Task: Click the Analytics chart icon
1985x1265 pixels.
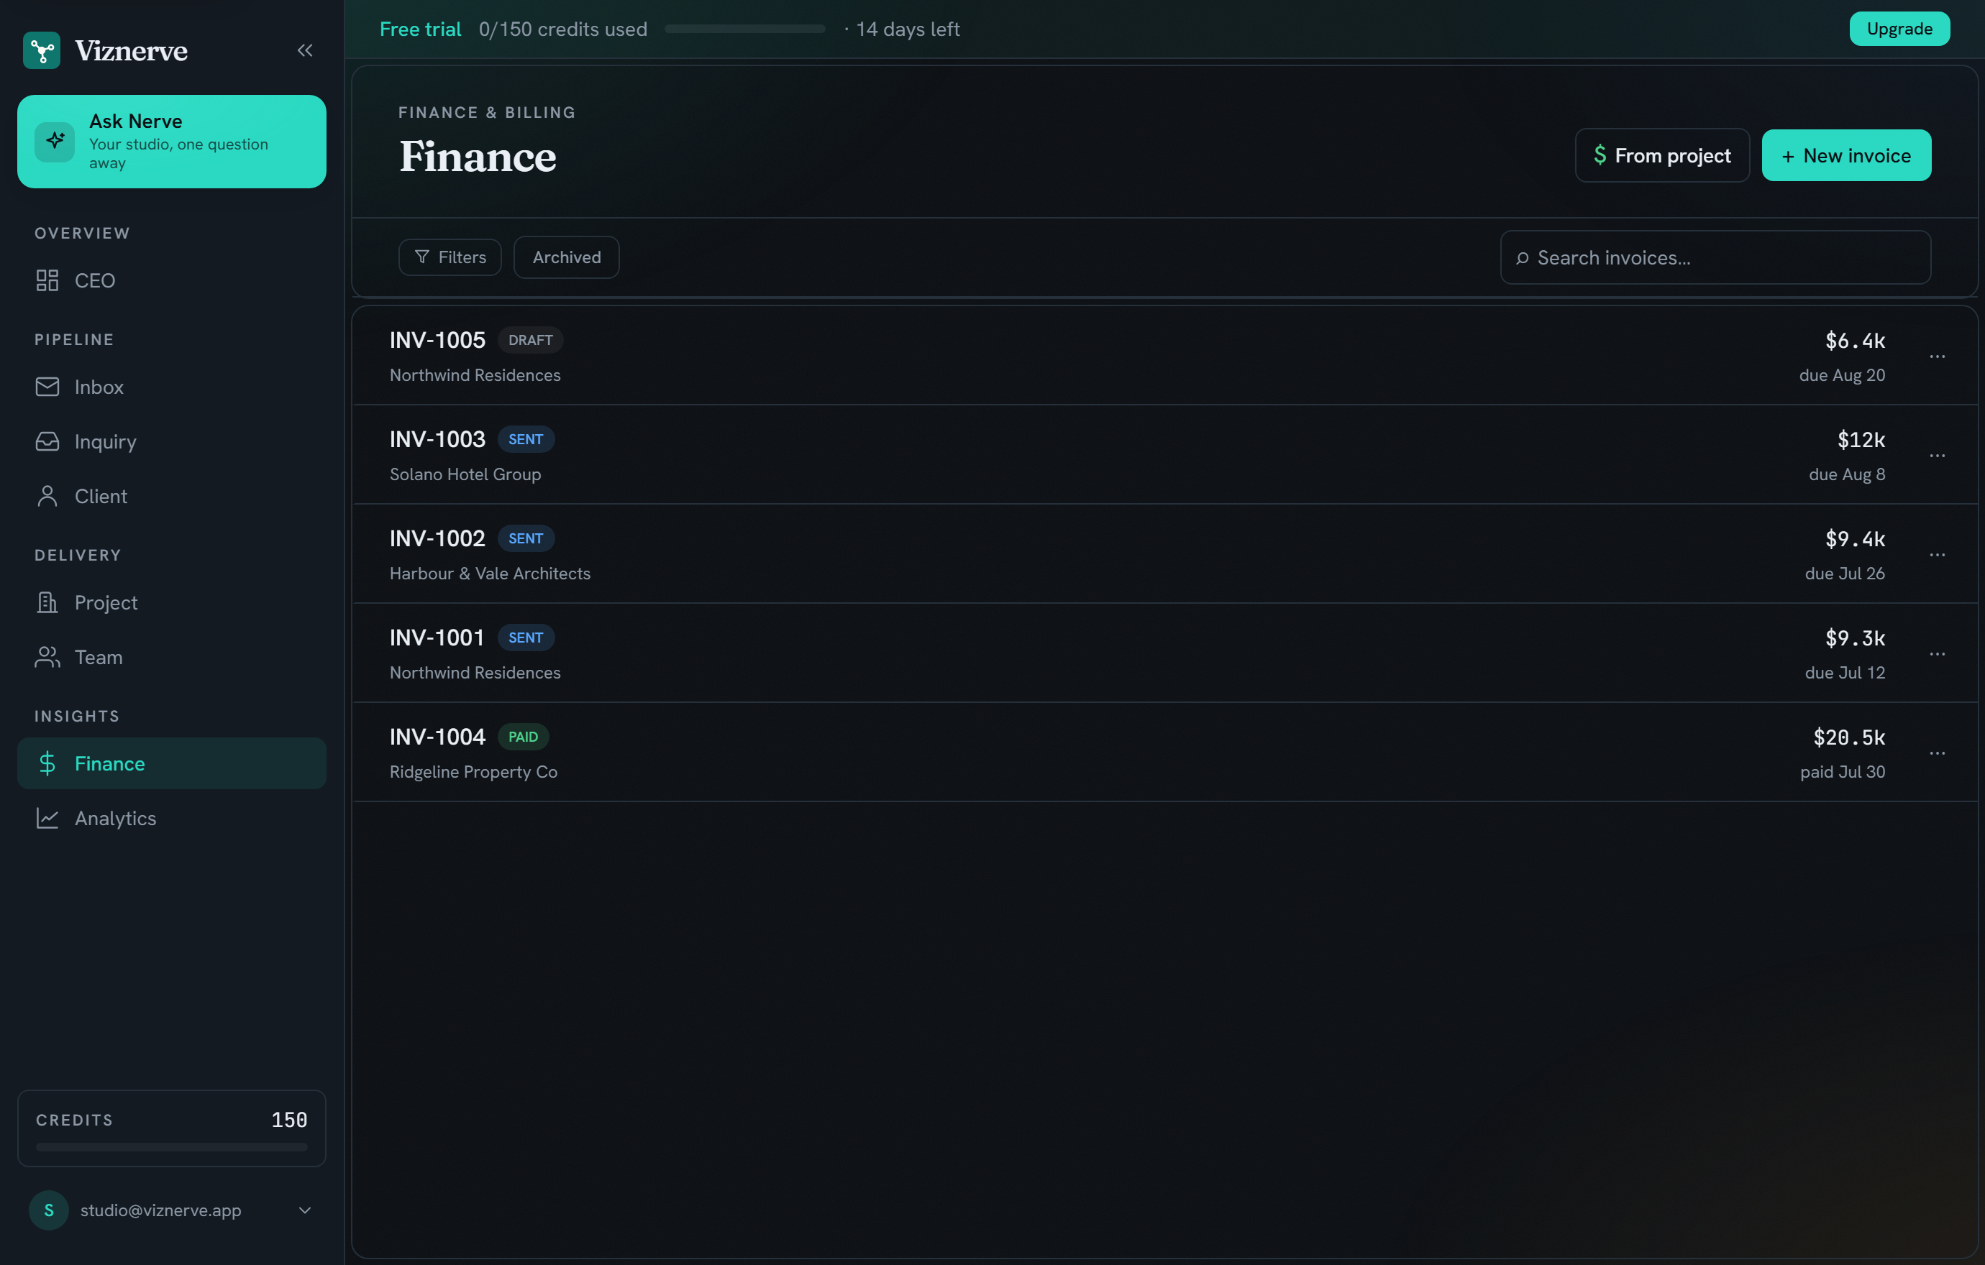Action: point(47,818)
